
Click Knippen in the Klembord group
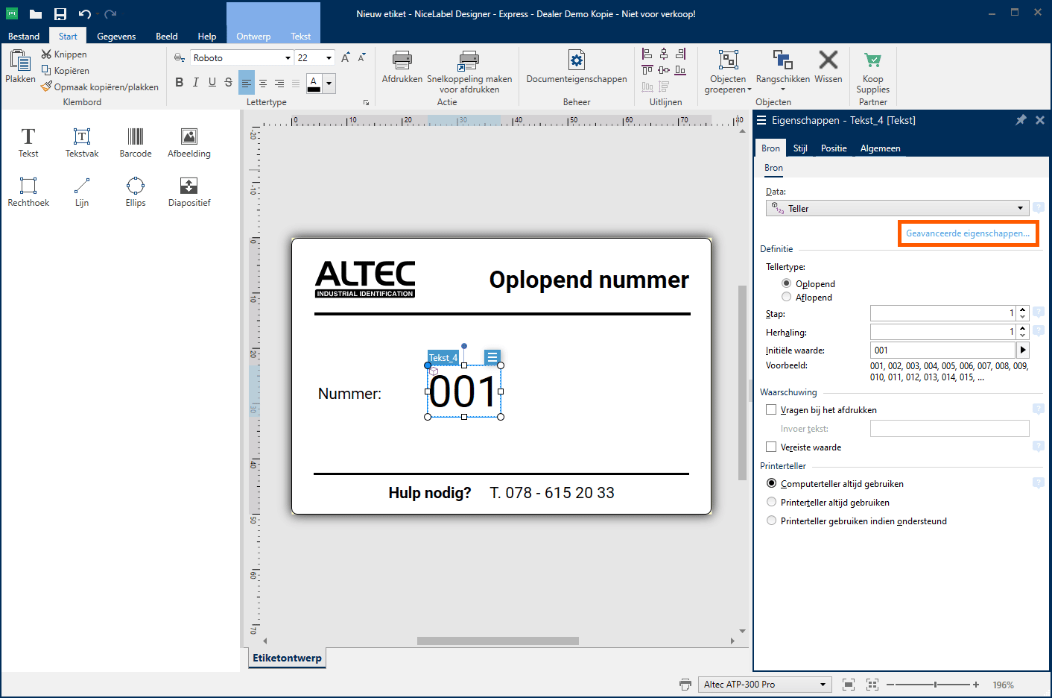tap(64, 54)
